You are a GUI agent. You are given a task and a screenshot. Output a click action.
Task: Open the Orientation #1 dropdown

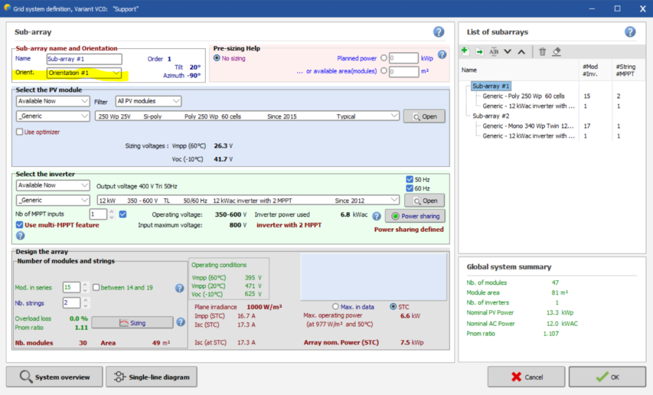[84, 73]
